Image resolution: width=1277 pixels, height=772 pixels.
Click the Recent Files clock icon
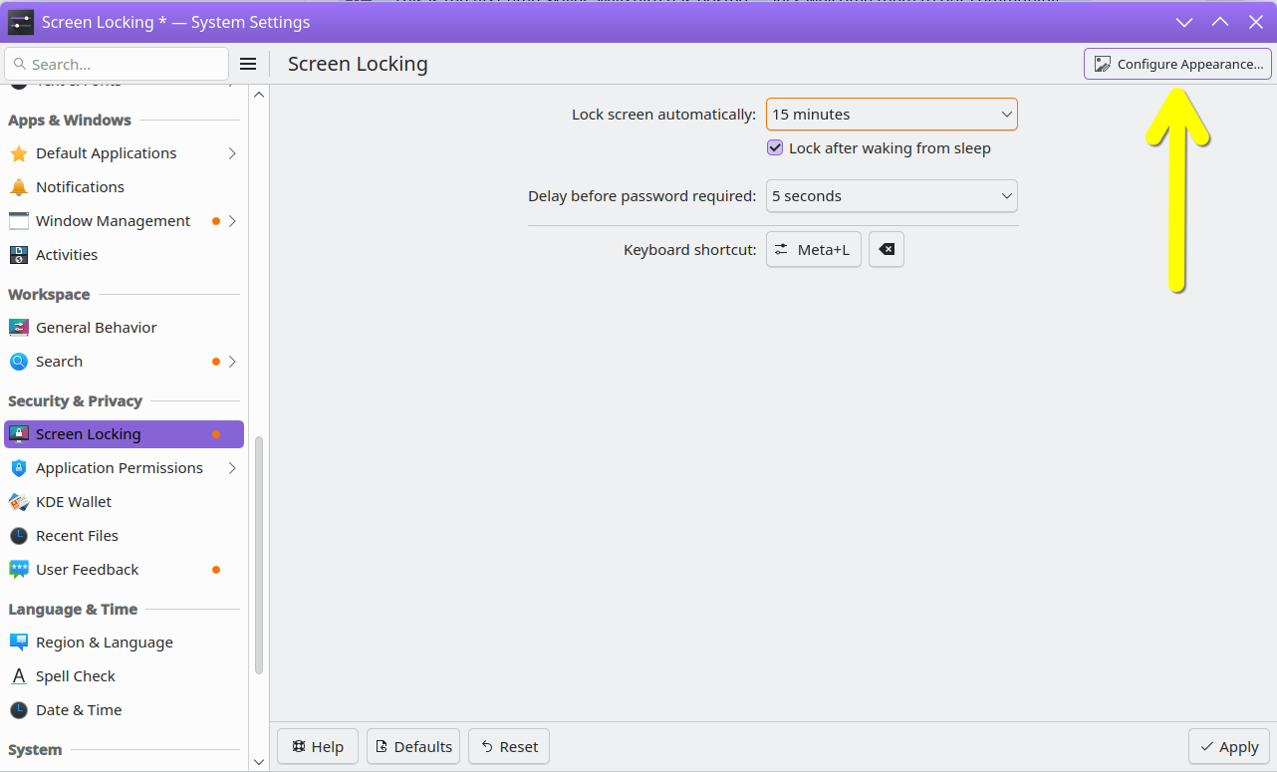tap(19, 536)
